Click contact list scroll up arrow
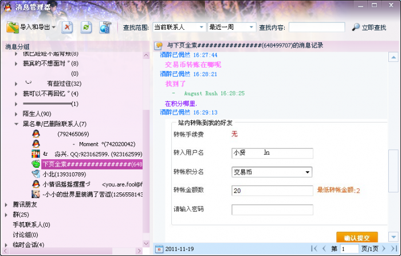 (146, 55)
